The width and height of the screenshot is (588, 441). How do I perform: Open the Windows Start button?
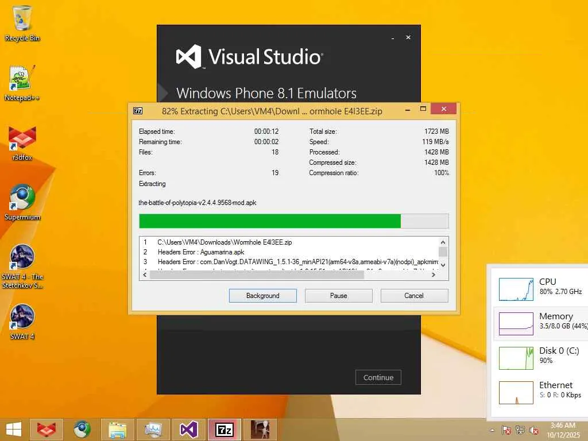pos(14,430)
